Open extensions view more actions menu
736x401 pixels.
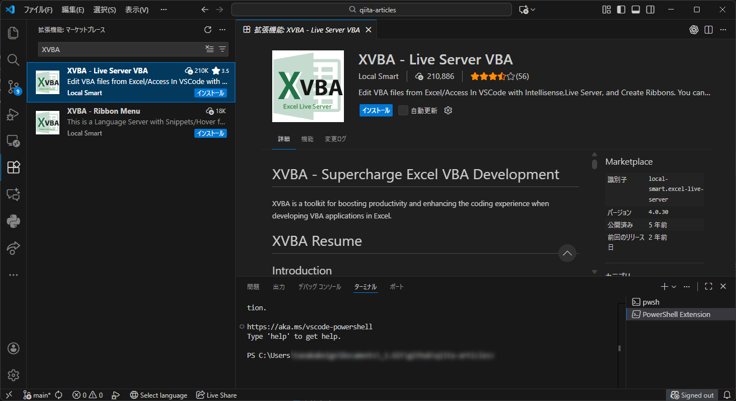222,30
